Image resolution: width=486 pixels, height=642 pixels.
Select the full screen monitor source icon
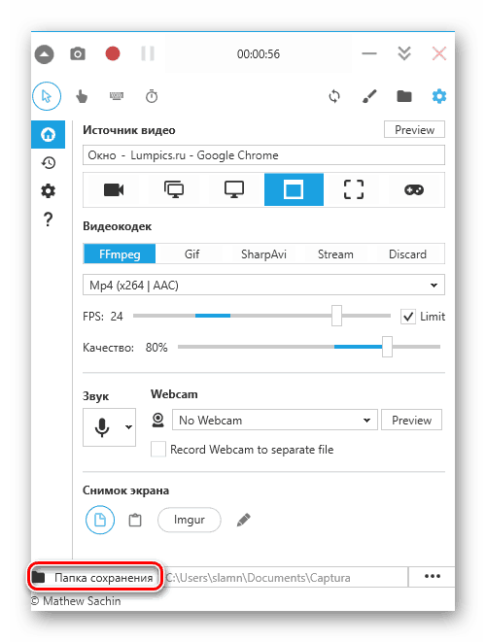(234, 190)
